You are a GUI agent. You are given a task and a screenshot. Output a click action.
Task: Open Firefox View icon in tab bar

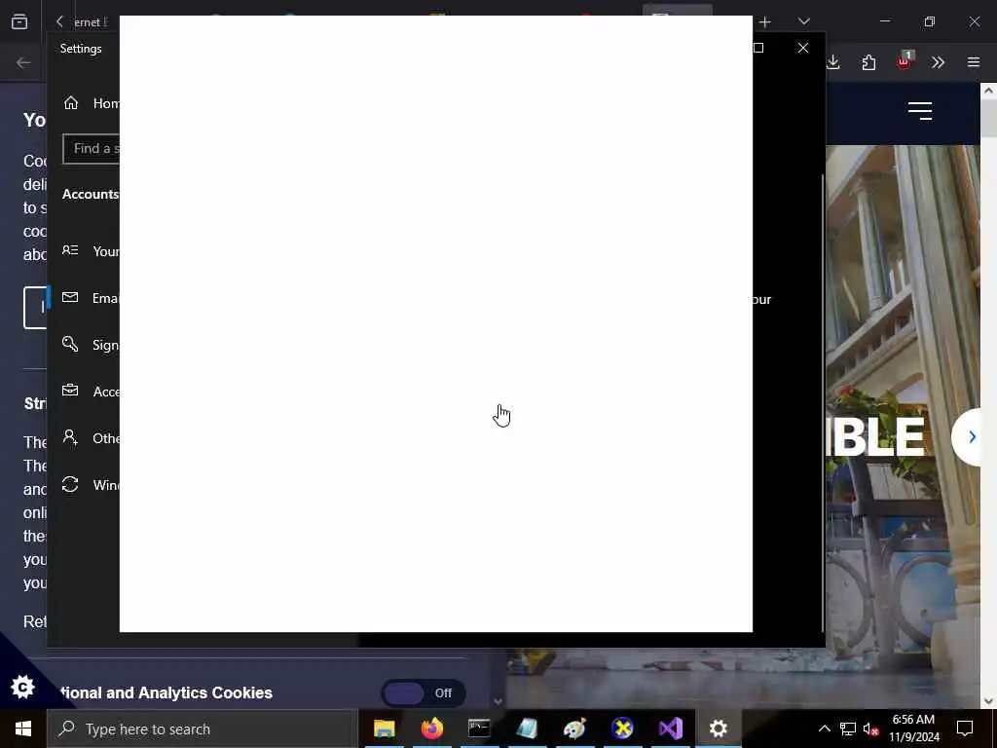tap(19, 22)
